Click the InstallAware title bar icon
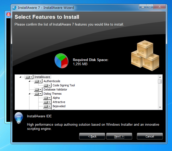172x151 pixels. [15, 8]
